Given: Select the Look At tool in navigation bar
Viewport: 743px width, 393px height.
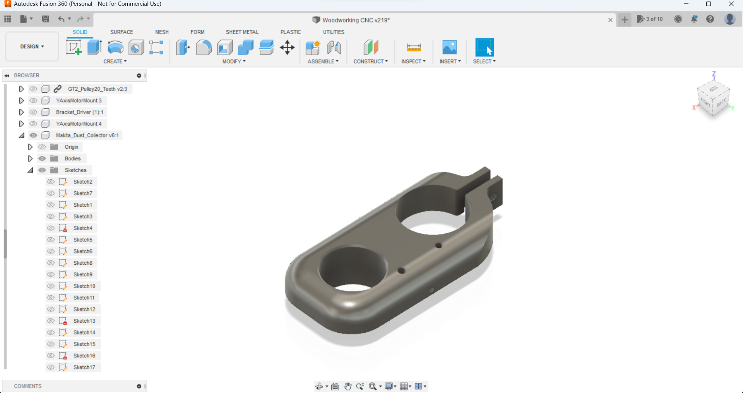Looking at the screenshot, I should (x=335, y=386).
